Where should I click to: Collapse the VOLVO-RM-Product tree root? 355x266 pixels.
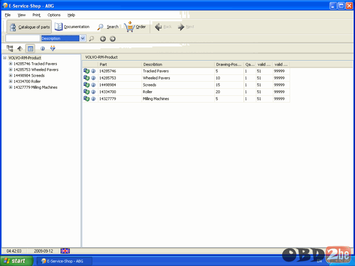click(x=5, y=58)
